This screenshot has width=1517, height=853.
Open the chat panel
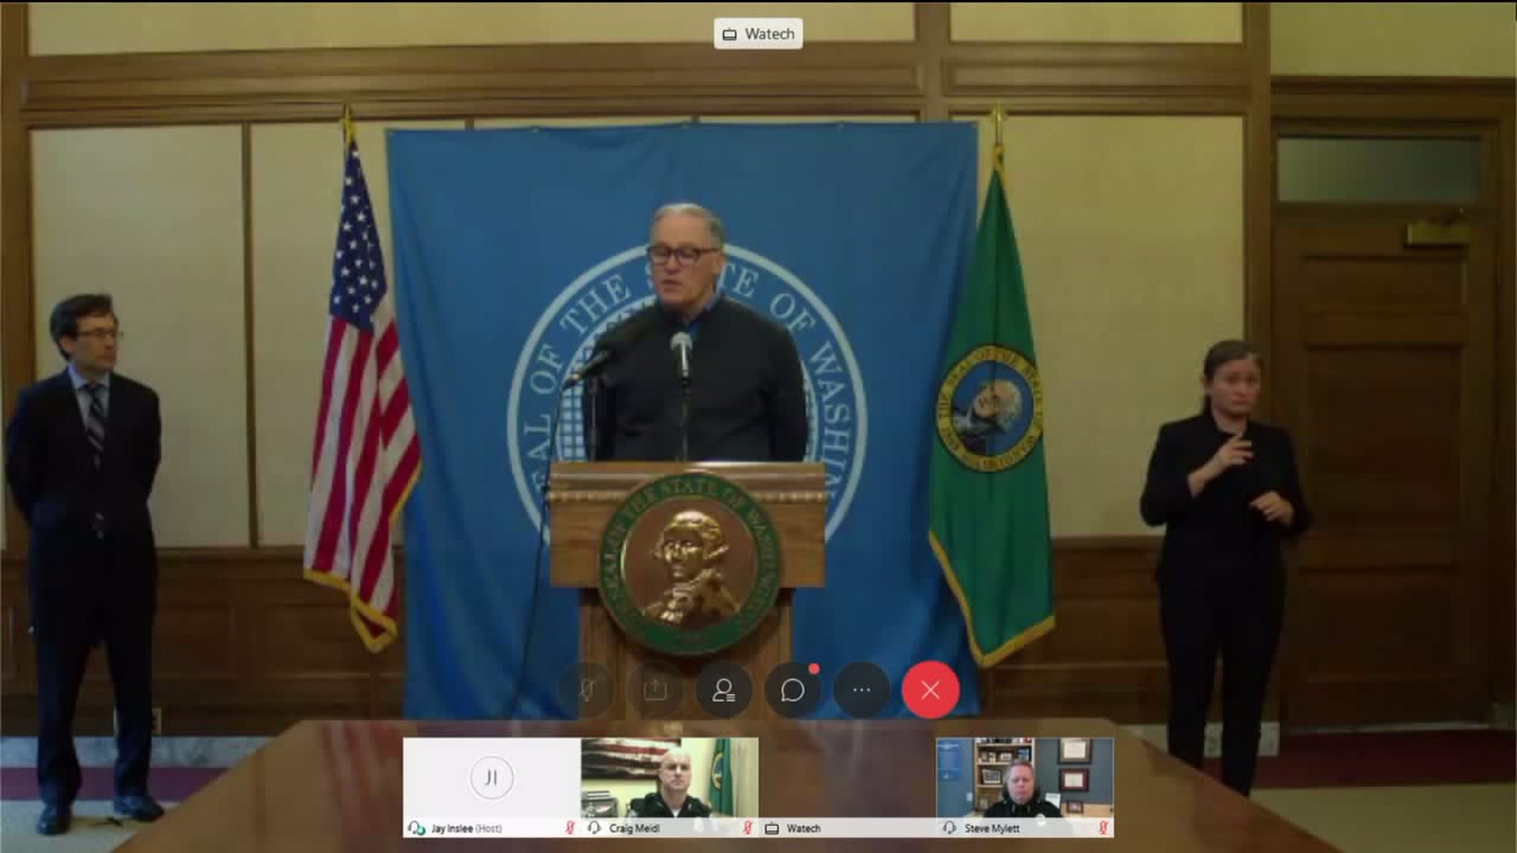click(792, 690)
